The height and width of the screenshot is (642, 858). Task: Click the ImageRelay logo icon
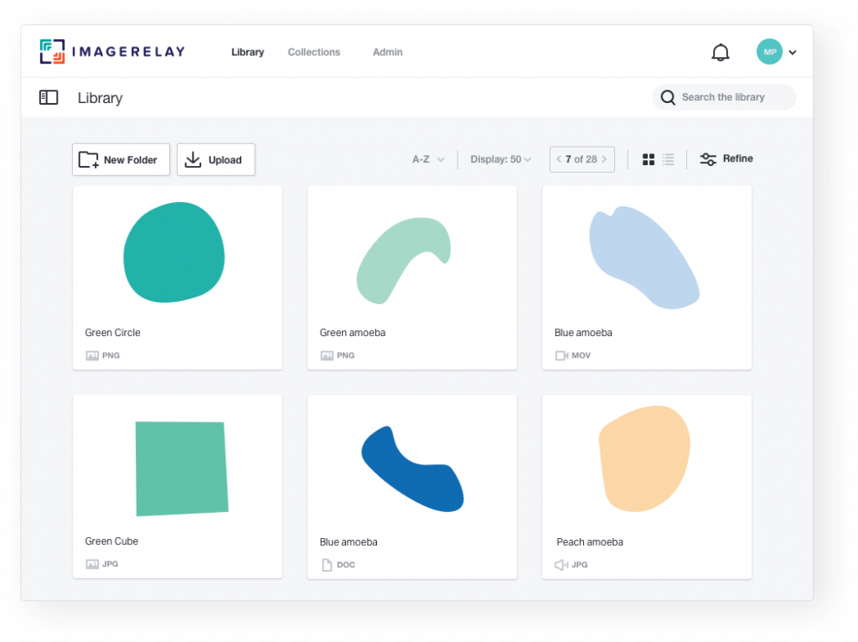point(50,50)
